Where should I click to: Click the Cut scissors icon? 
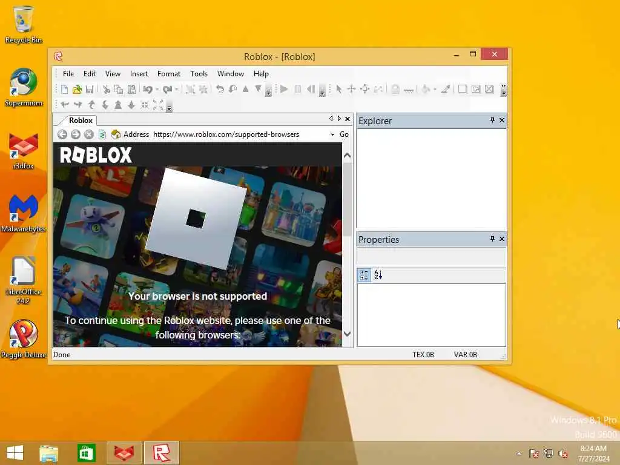tap(107, 90)
